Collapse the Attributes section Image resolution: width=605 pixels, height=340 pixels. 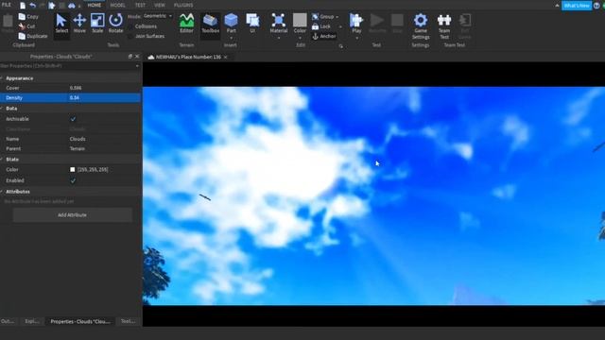(x=2, y=192)
